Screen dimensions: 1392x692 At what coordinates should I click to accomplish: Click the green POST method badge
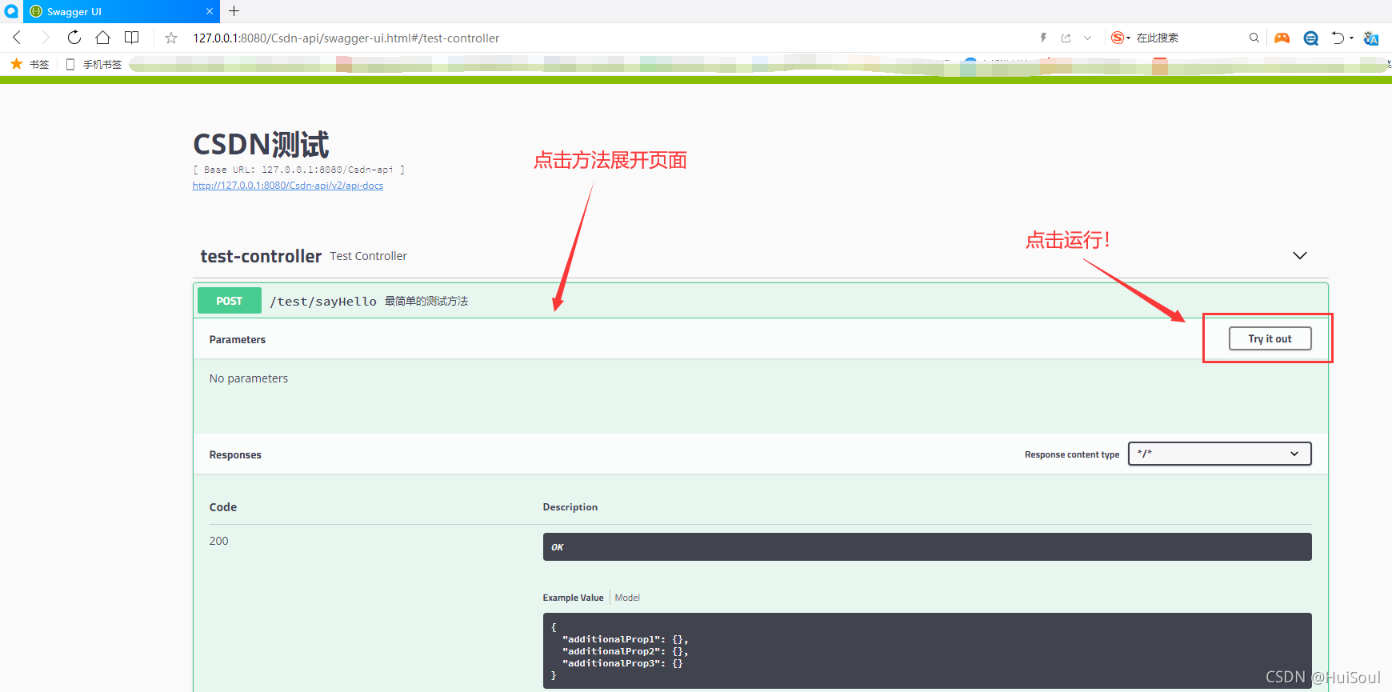pos(229,301)
